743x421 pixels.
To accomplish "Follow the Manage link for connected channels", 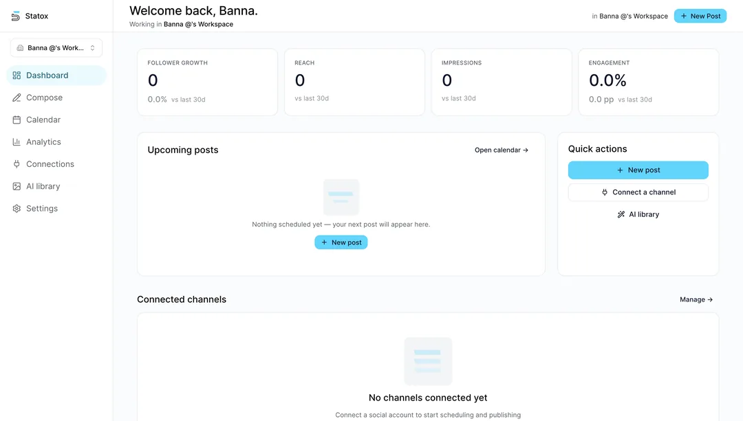I will [696, 299].
